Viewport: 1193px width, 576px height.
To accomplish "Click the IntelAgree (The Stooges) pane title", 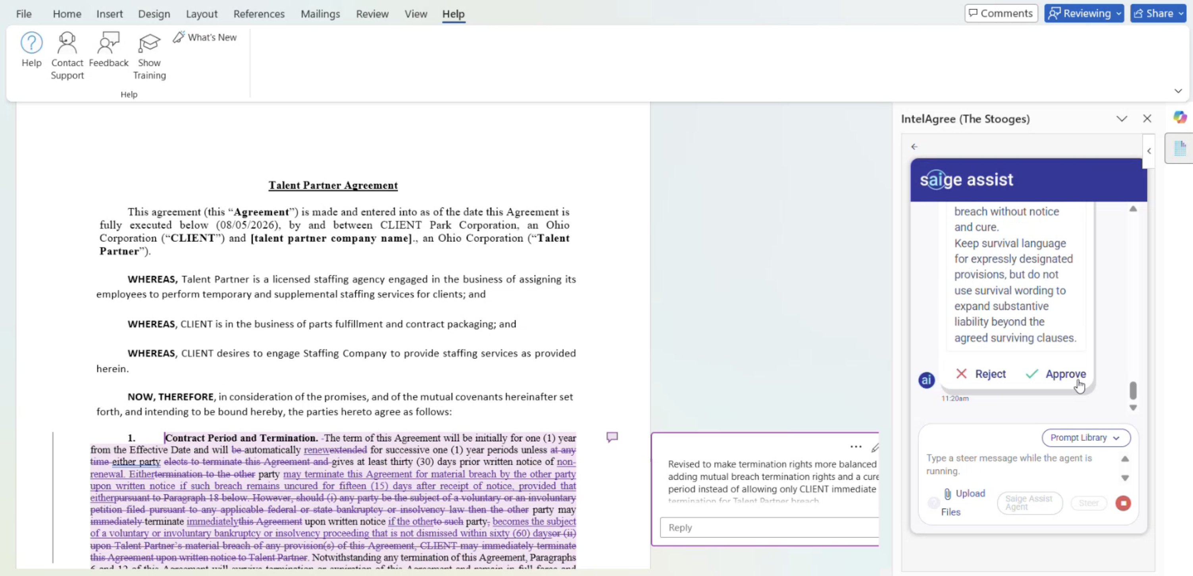I will click(965, 119).
